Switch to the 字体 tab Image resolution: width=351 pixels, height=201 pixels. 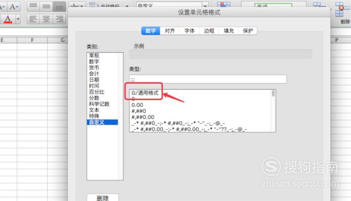189,31
